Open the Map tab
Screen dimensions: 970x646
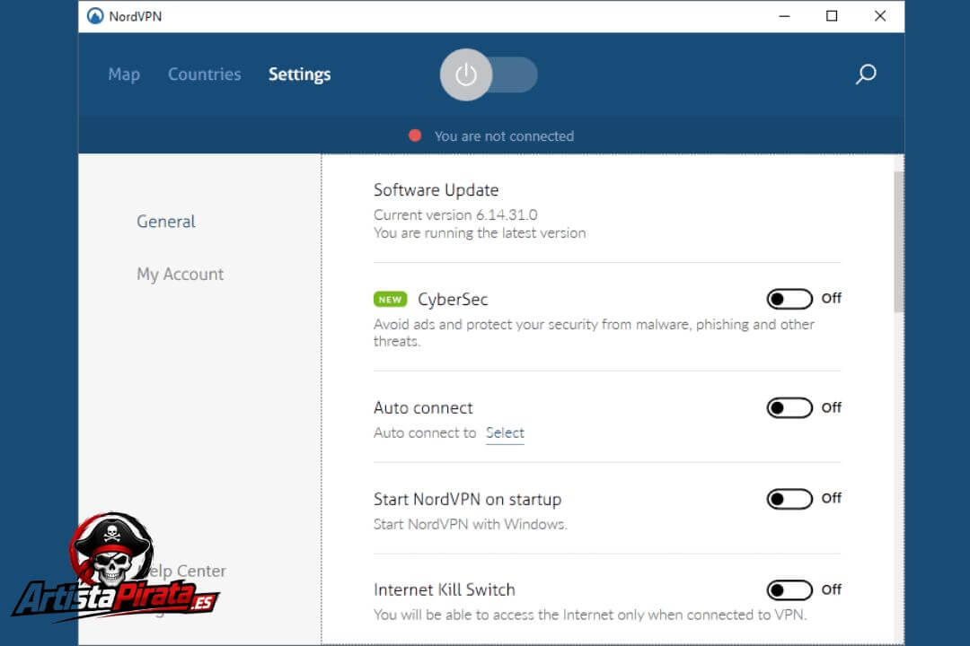(x=124, y=74)
